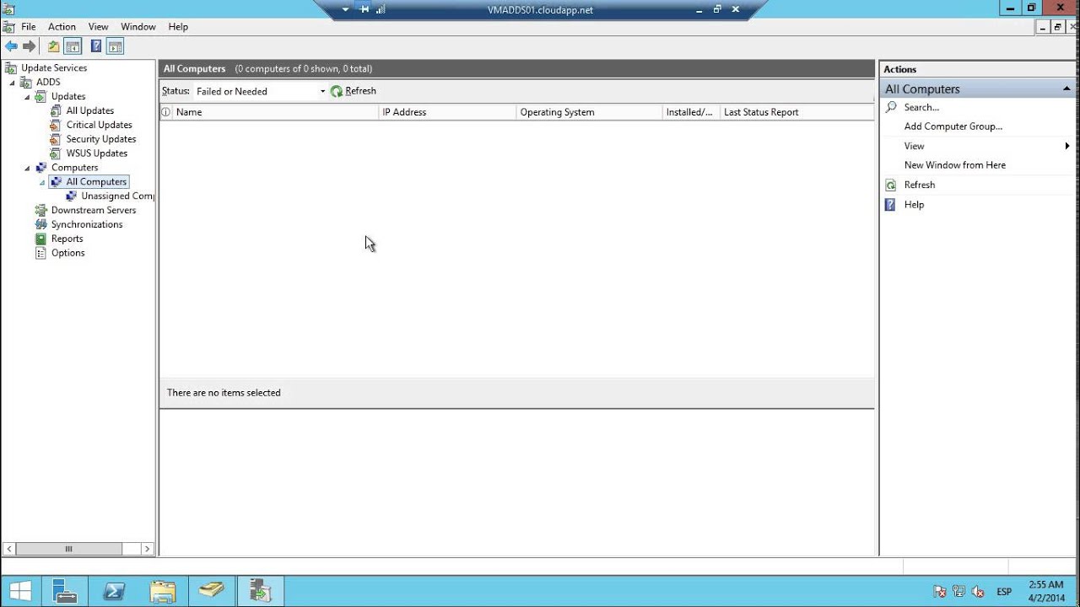Open the Help menu
The width and height of the screenshot is (1080, 607).
pos(178,27)
